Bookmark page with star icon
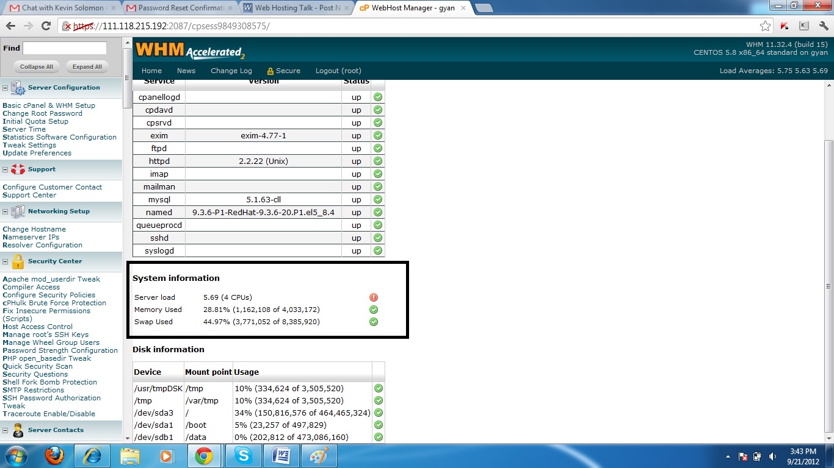Screen dimensions: 834x468 point(765,26)
